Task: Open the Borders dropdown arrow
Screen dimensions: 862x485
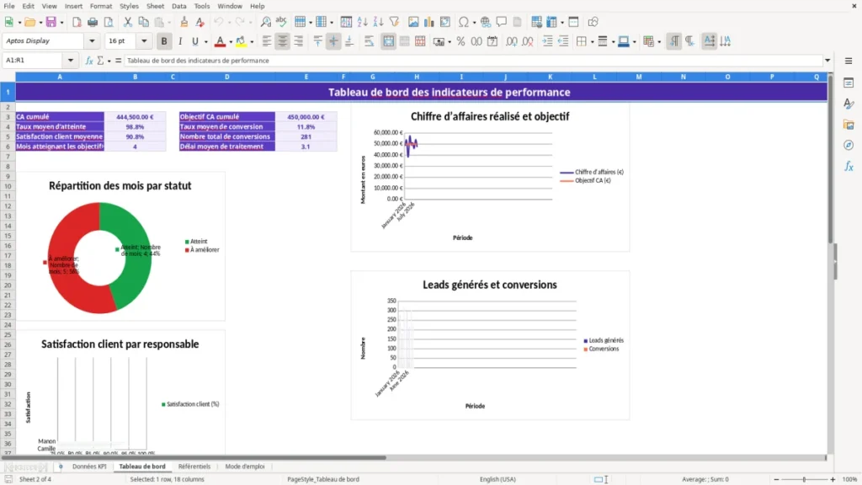Action: (592, 41)
